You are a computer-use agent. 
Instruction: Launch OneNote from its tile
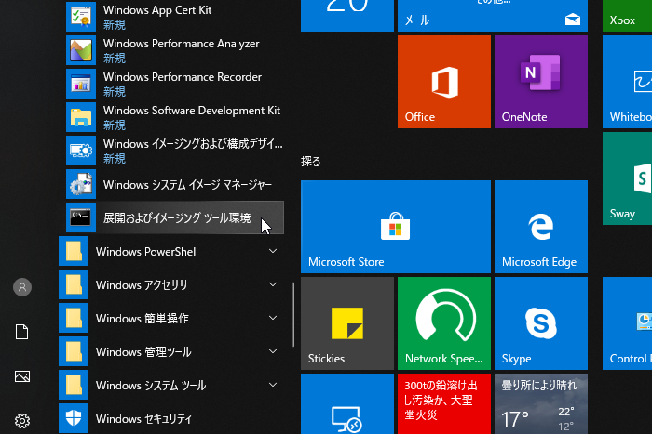click(x=540, y=82)
